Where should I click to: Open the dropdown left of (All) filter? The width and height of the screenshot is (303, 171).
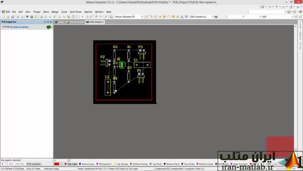pyautogui.click(x=260, y=17)
